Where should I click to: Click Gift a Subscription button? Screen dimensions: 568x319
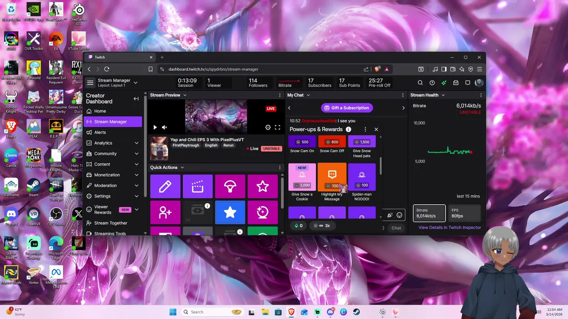tap(347, 108)
